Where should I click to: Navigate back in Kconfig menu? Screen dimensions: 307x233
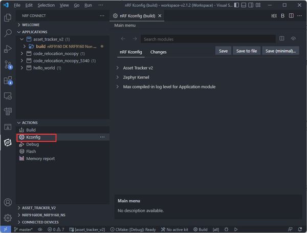click(123, 39)
